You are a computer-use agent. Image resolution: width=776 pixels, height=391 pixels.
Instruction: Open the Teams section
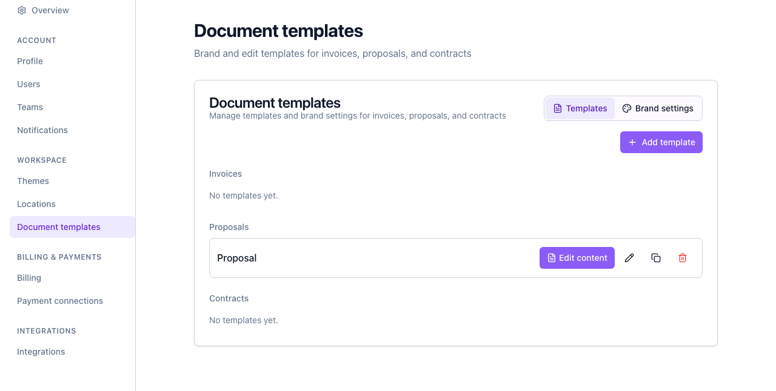[30, 107]
